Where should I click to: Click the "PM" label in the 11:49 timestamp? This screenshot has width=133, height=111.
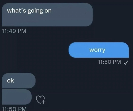(22, 31)
